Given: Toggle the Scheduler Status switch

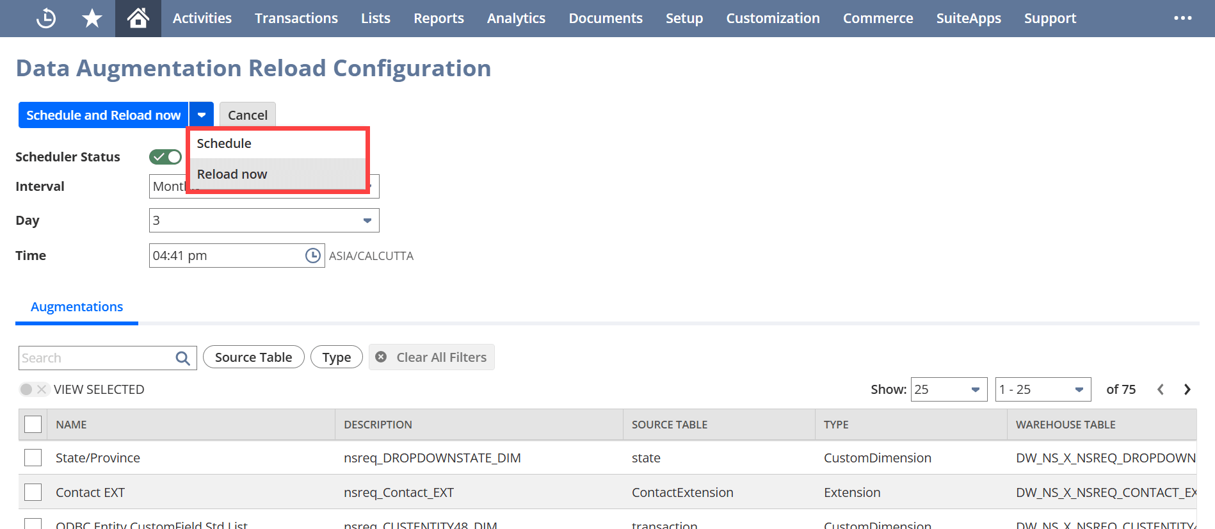Looking at the screenshot, I should [165, 157].
